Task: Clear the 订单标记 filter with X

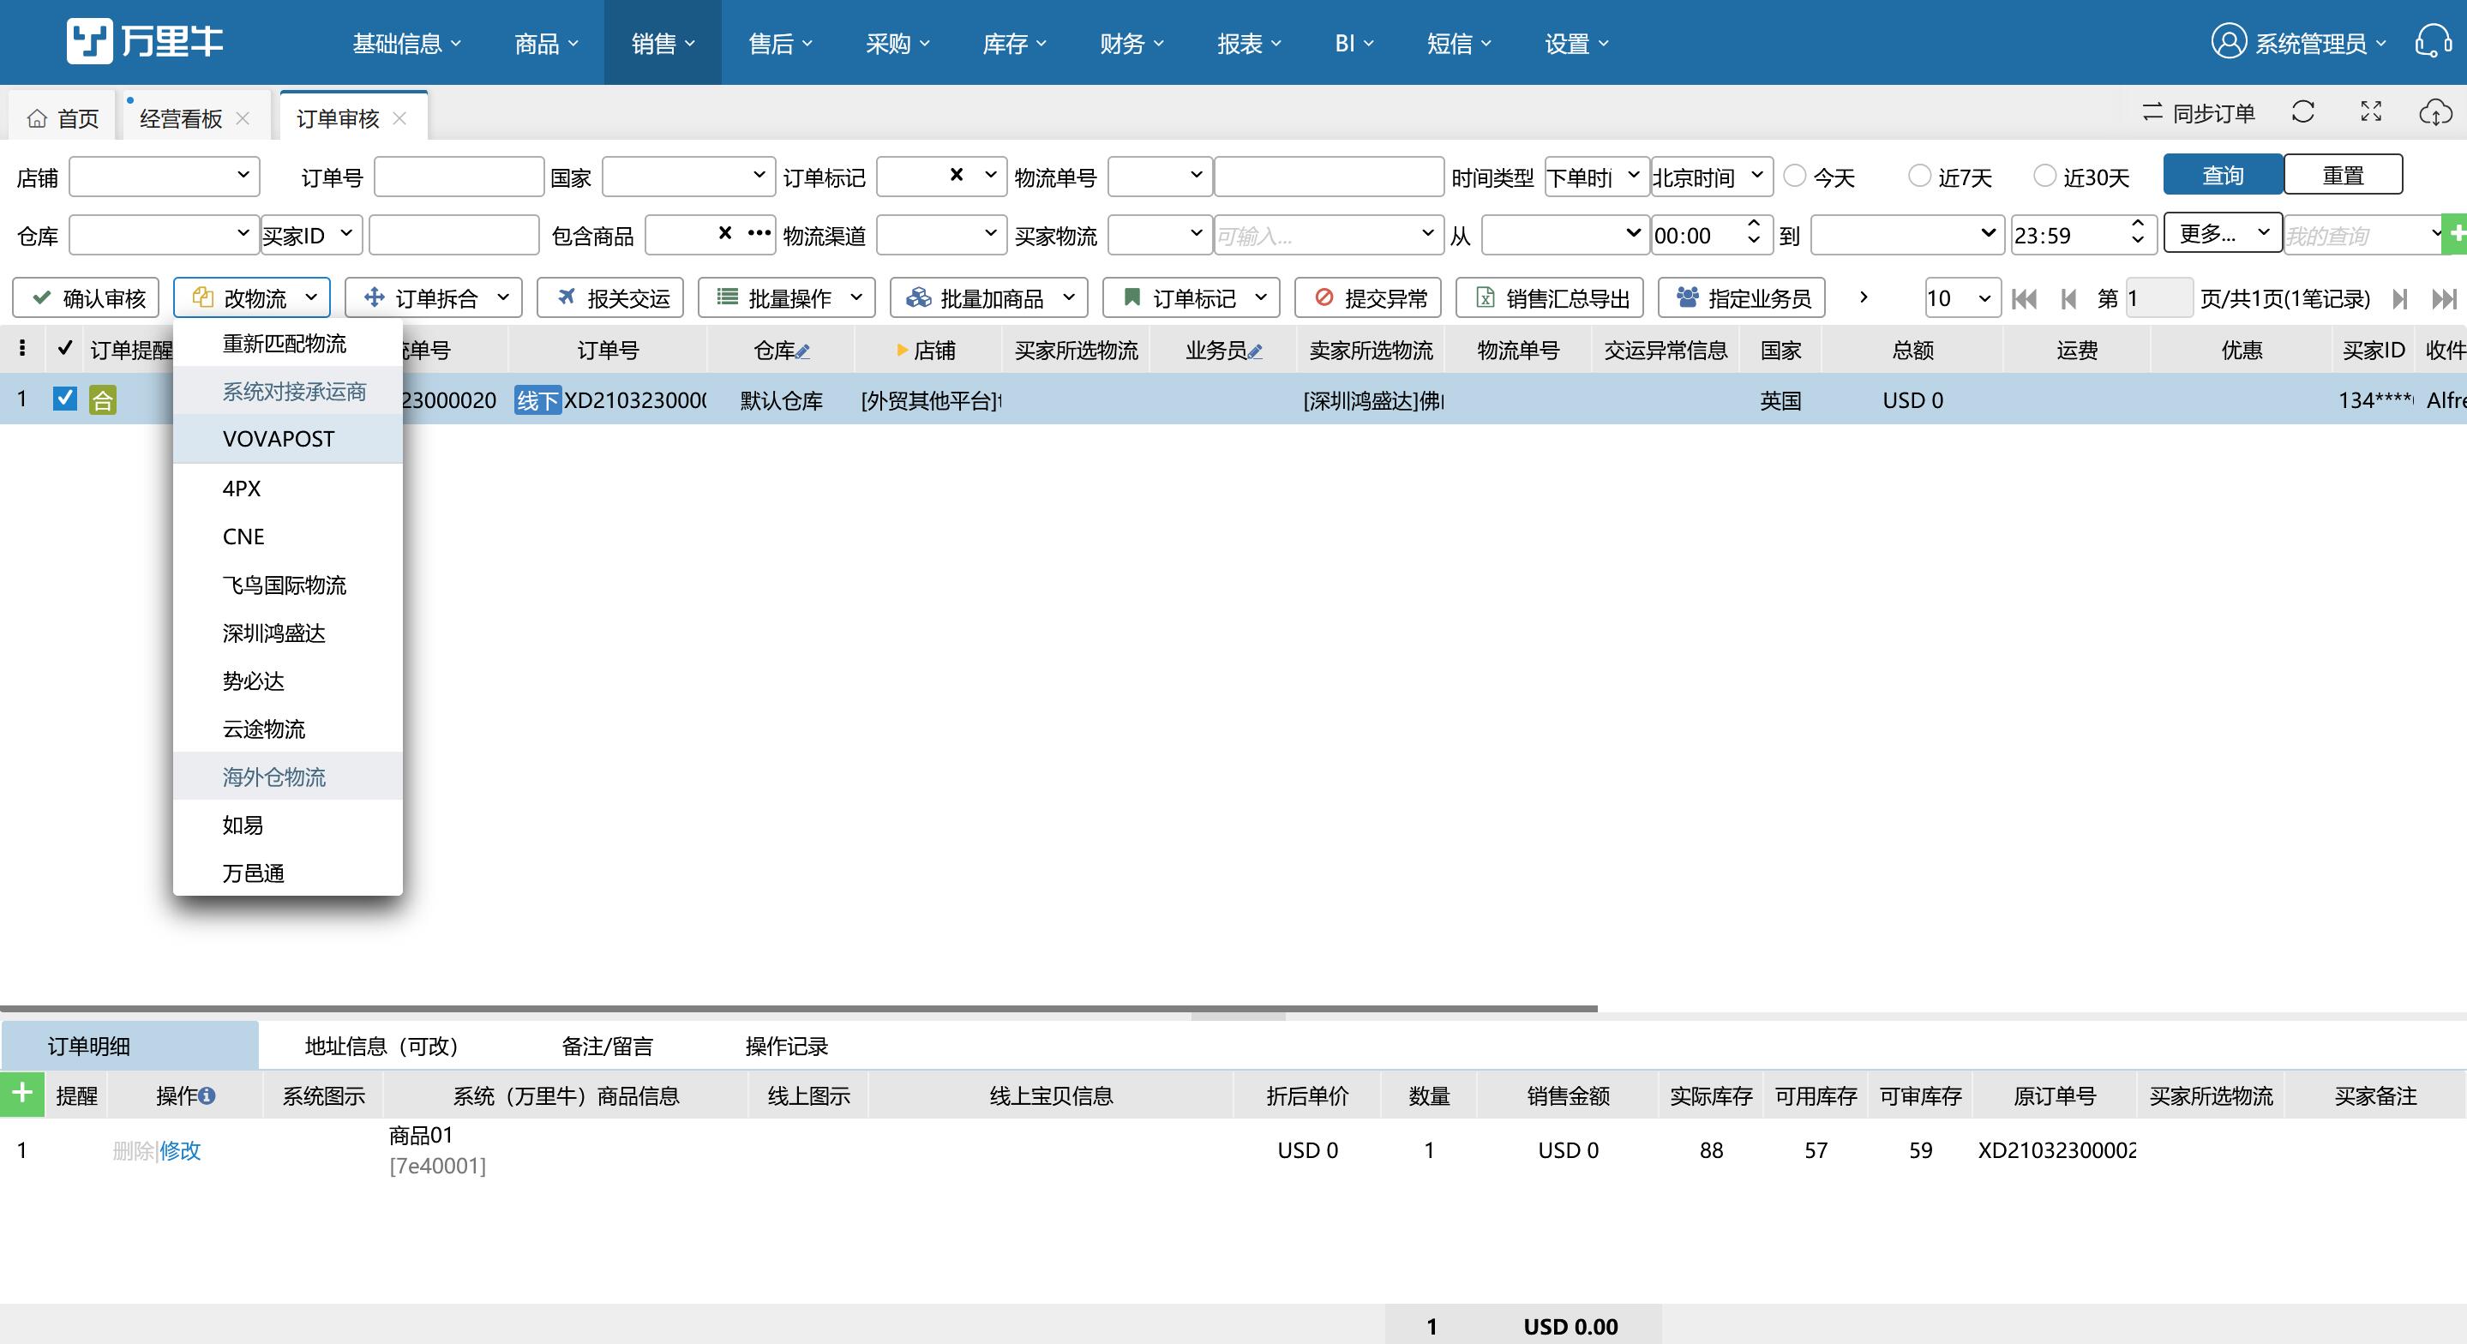Action: coord(956,174)
